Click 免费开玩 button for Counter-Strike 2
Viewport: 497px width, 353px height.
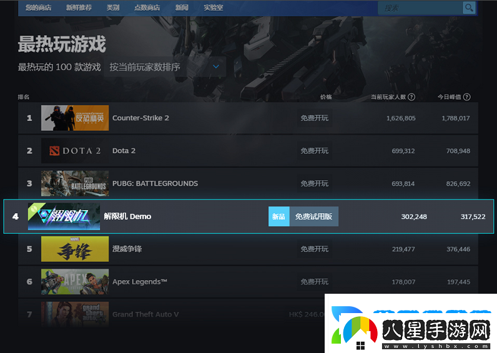point(315,118)
